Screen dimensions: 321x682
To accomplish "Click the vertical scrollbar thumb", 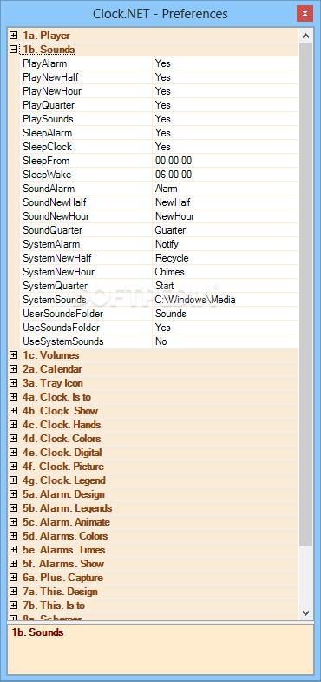I will [305, 294].
